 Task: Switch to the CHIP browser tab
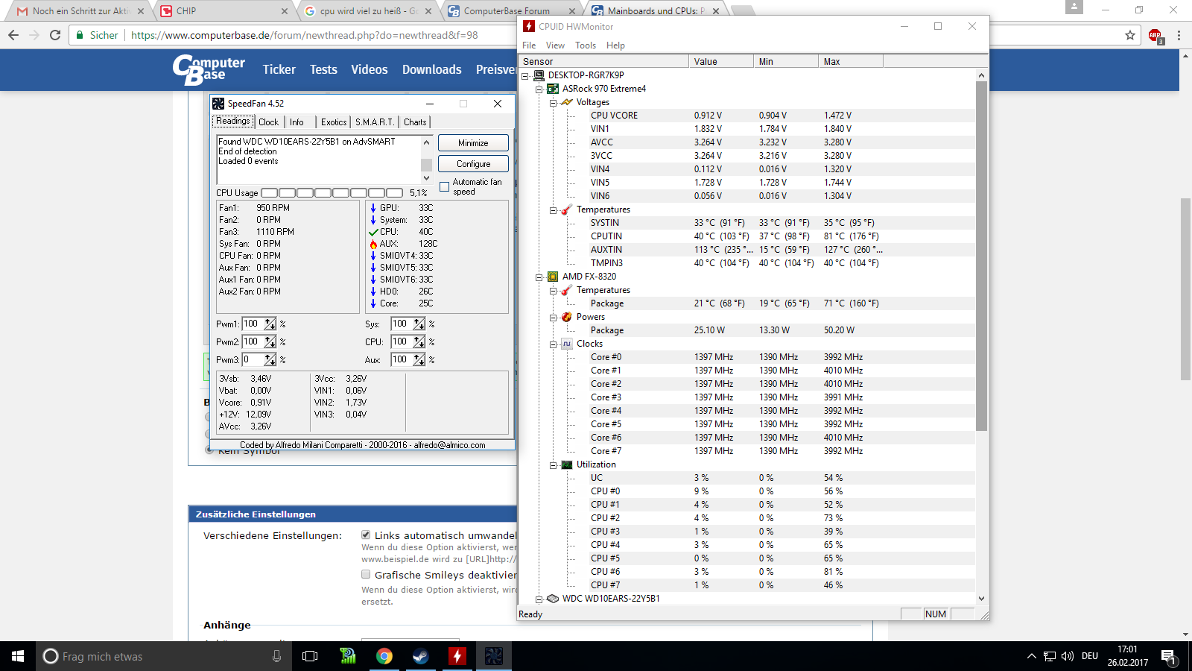click(x=223, y=11)
